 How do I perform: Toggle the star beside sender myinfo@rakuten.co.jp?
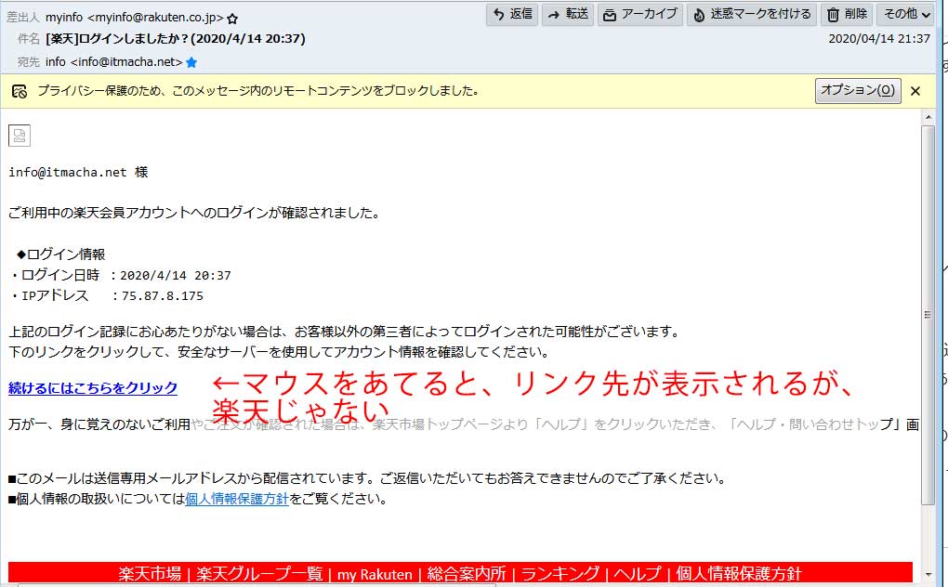coord(232,18)
